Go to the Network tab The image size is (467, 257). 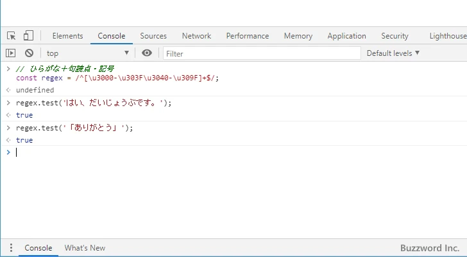click(196, 36)
